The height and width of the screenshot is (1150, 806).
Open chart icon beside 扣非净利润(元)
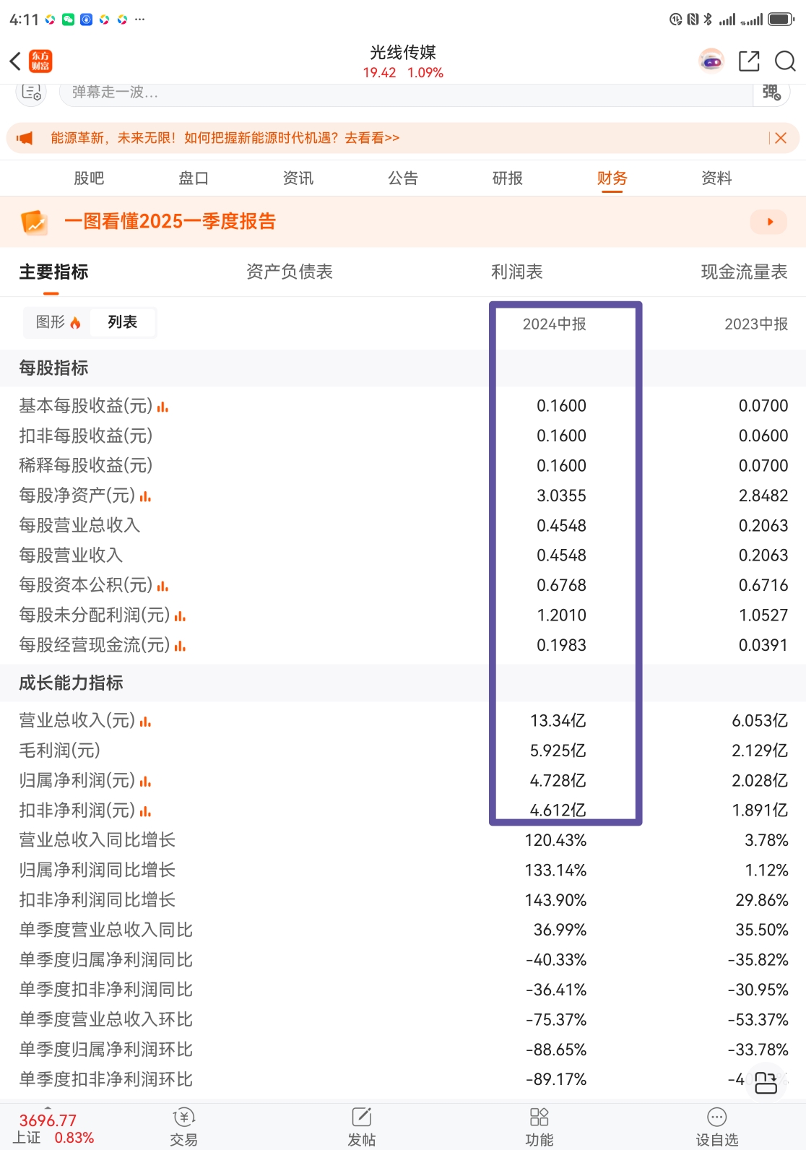[x=145, y=811]
